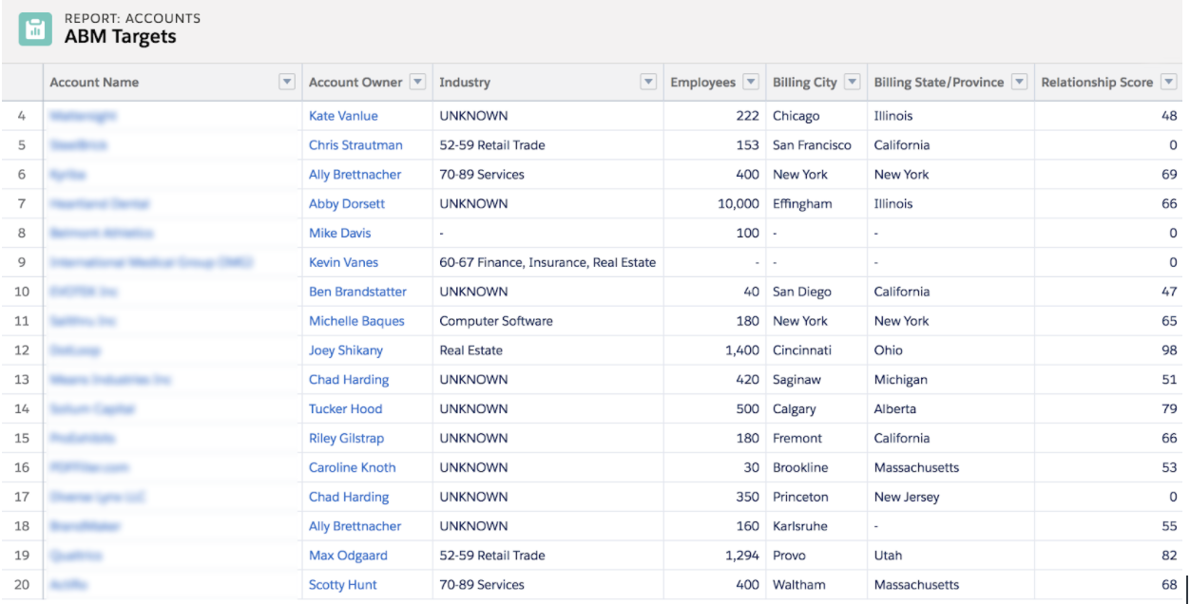1190x604 pixels.
Task: Open the Account Owner column menu arrow
Action: (417, 83)
